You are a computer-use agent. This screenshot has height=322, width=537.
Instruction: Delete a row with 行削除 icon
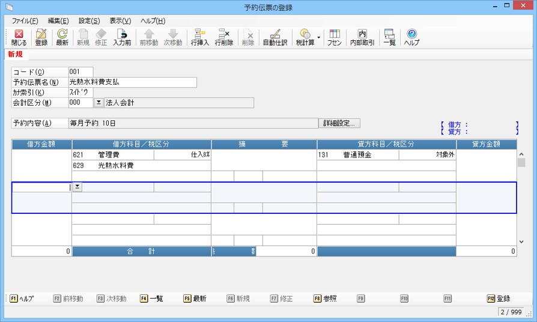point(223,37)
